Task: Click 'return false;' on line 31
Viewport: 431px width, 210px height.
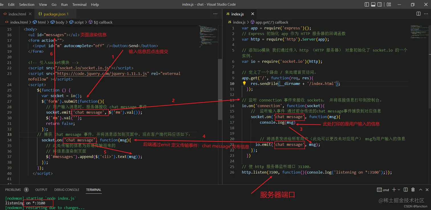Action: [60, 124]
